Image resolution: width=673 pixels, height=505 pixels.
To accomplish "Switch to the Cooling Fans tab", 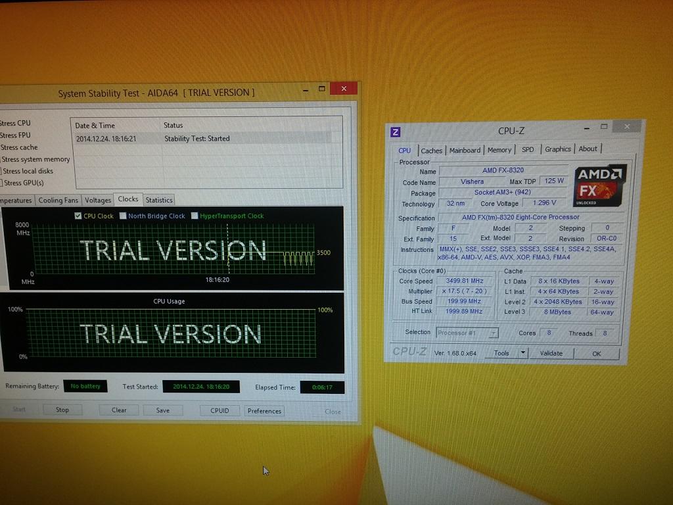I will click(58, 200).
